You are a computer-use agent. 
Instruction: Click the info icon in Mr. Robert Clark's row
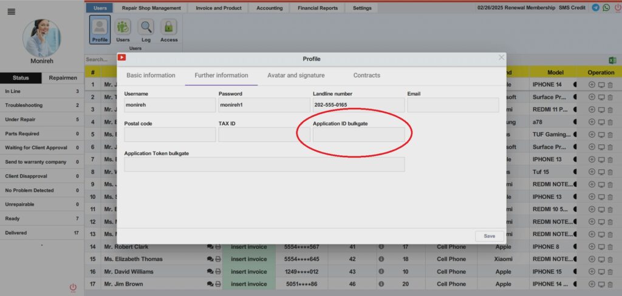click(x=381, y=246)
